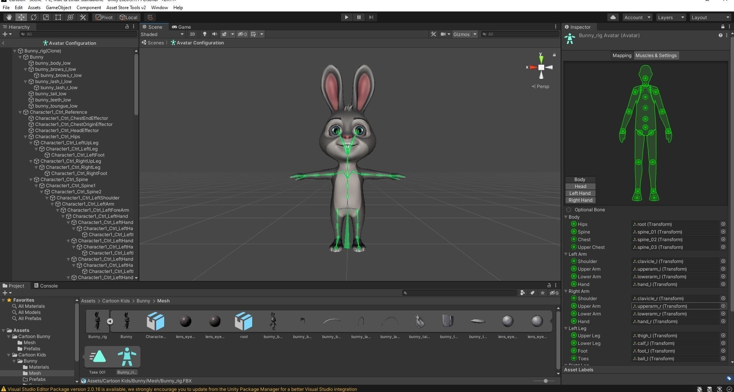Image resolution: width=734 pixels, height=392 pixels.
Task: Lock the Inspector panel
Action: tap(723, 27)
